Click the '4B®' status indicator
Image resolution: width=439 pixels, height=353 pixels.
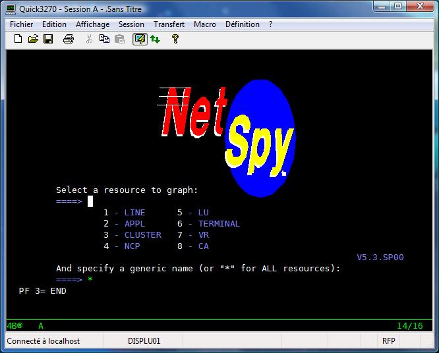[x=15, y=326]
